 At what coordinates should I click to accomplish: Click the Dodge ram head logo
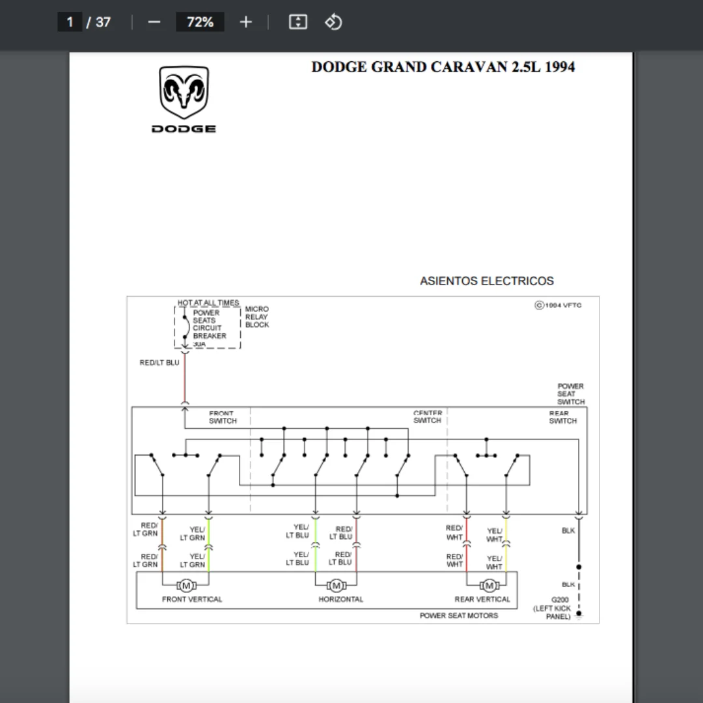[x=184, y=92]
